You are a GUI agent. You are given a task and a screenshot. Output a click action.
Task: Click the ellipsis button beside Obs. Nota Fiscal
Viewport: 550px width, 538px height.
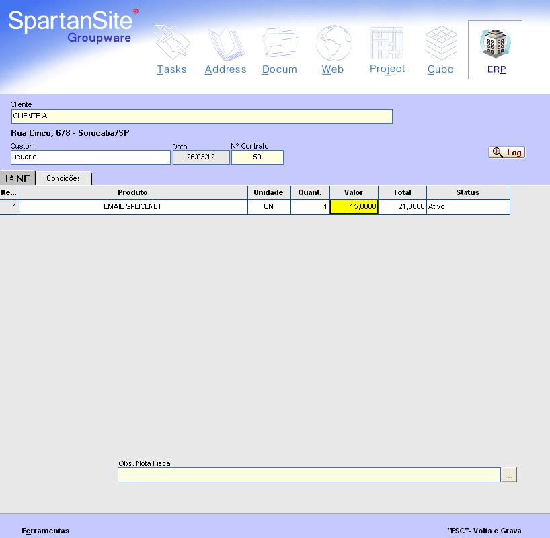point(509,475)
